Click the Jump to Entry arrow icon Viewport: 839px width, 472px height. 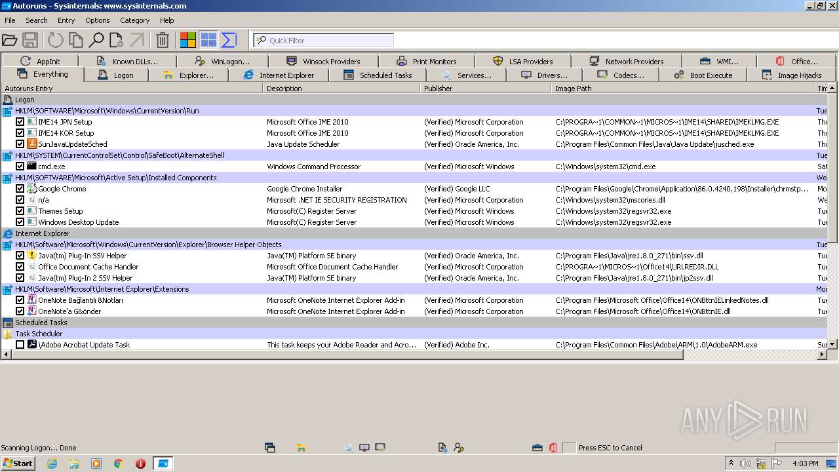pyautogui.click(x=137, y=41)
